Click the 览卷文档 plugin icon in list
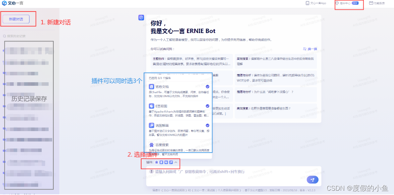The width and height of the screenshot is (394, 195). [x=151, y=87]
